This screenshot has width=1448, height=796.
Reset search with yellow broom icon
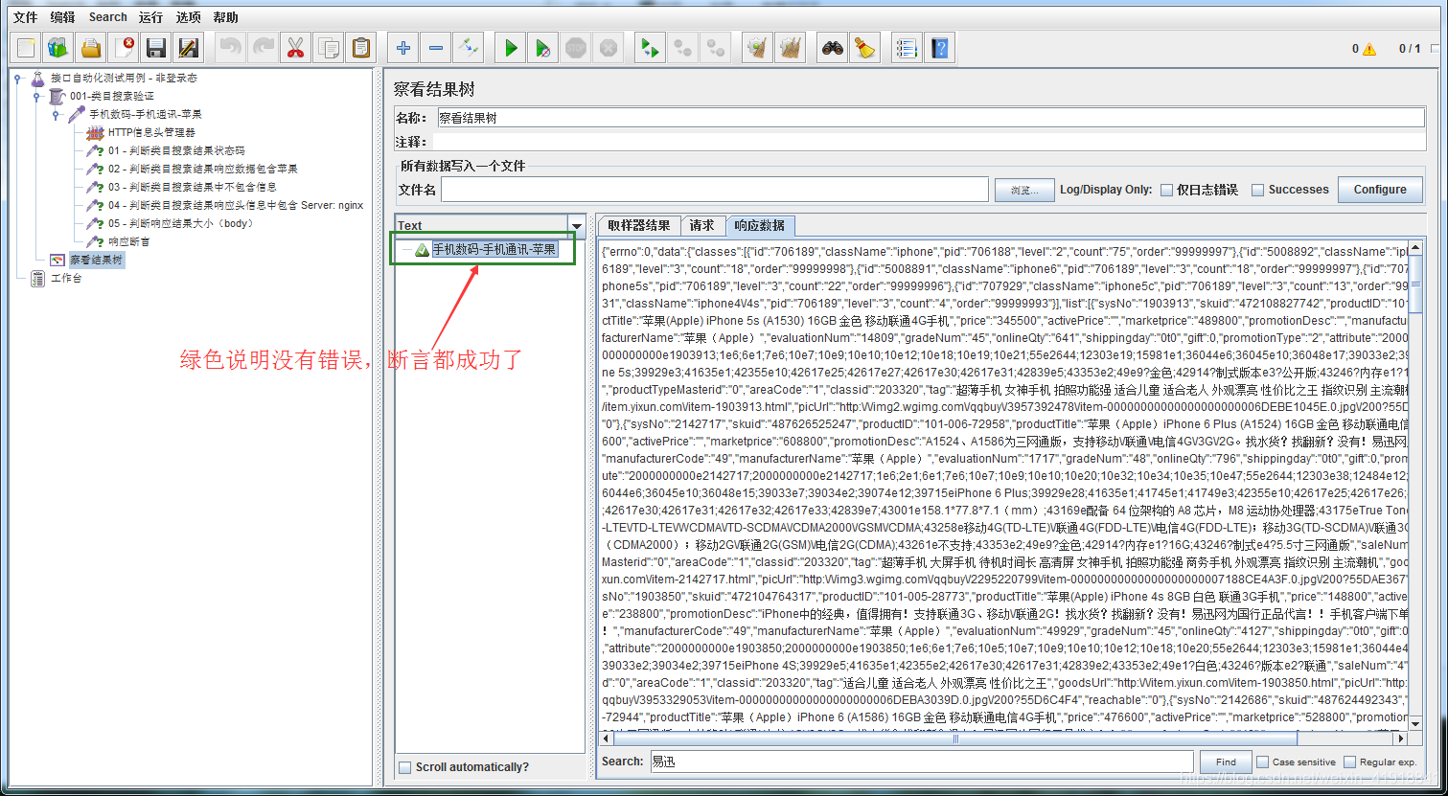tap(865, 47)
